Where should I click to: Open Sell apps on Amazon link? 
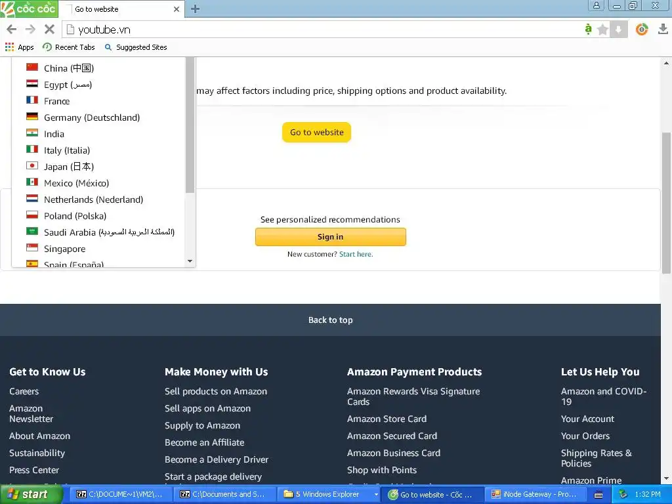[208, 408]
